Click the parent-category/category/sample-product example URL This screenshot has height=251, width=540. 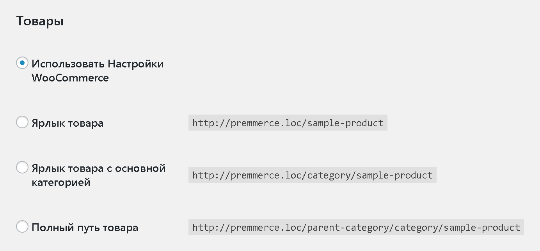pyautogui.click(x=356, y=227)
